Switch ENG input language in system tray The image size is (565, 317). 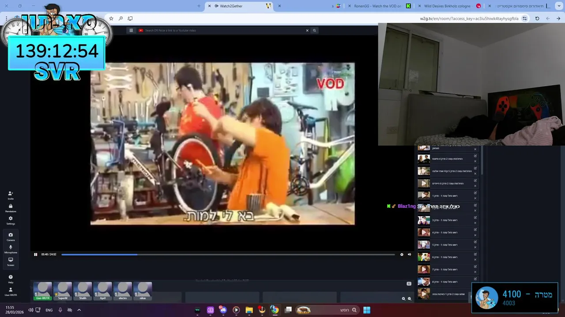pos(49,310)
